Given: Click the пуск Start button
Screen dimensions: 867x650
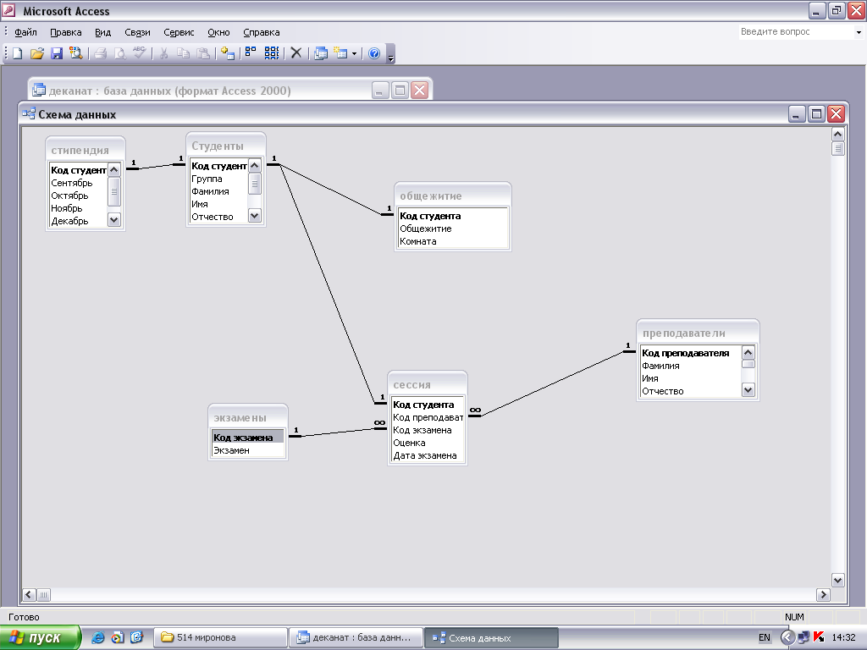Looking at the screenshot, I should tap(39, 637).
